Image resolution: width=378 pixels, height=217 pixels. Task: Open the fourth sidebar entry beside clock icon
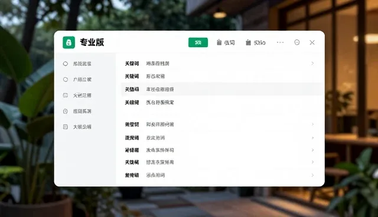coord(82,111)
